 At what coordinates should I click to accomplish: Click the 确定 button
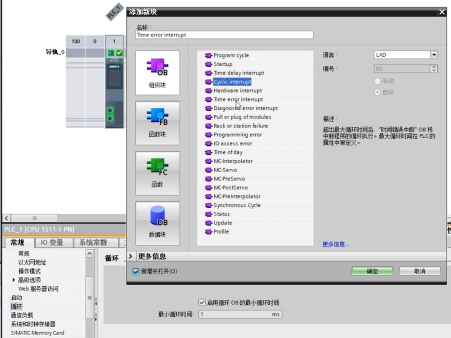coord(372,271)
